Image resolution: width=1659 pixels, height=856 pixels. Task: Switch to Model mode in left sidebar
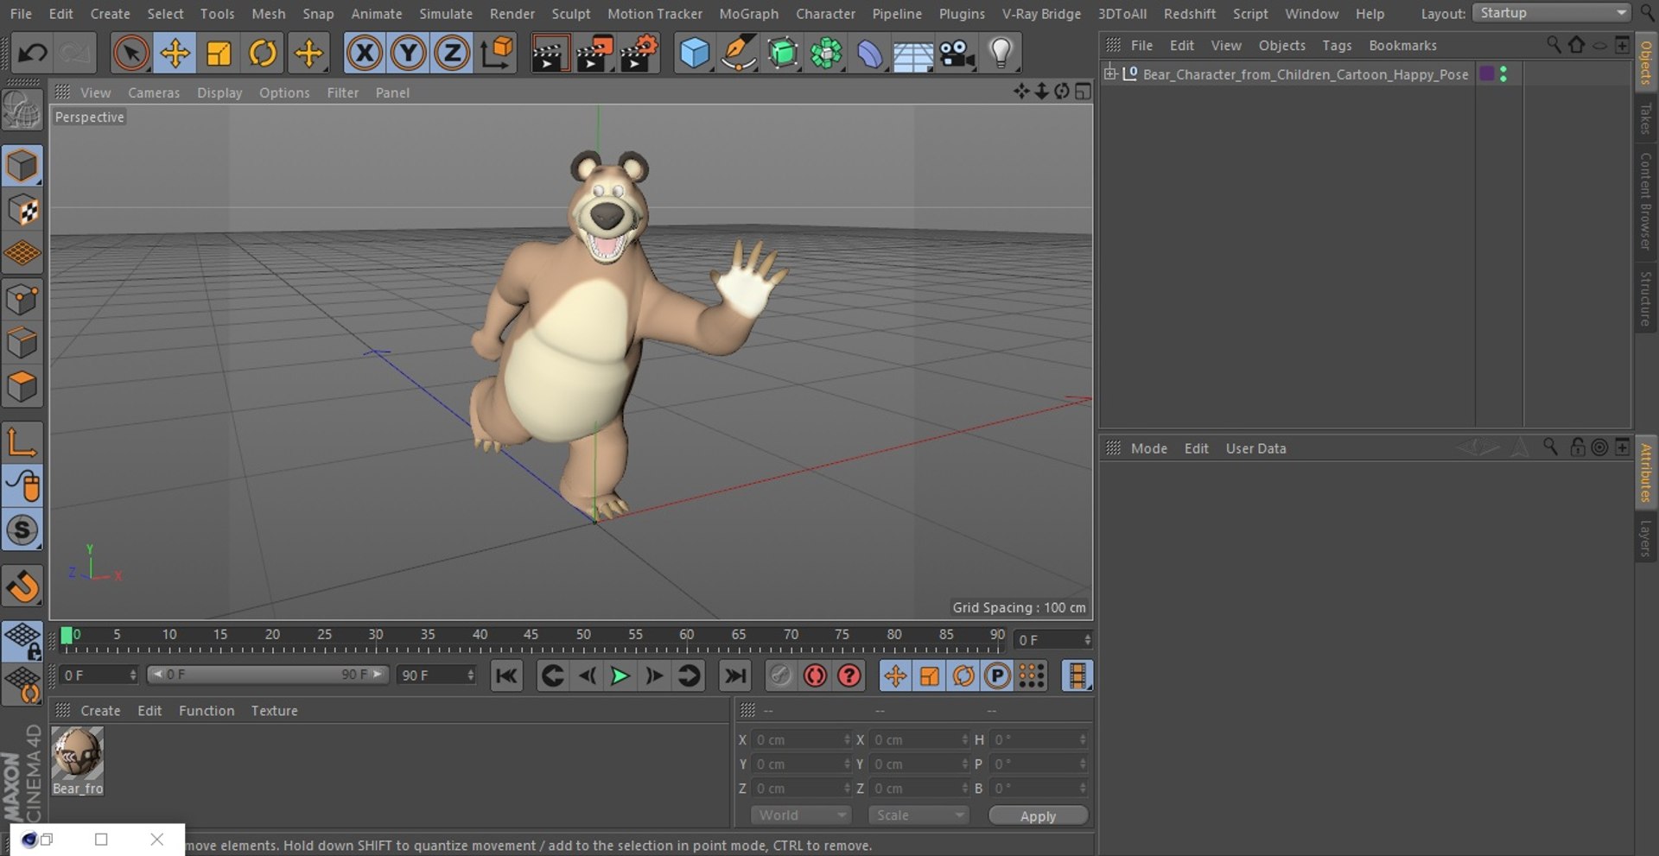(22, 166)
